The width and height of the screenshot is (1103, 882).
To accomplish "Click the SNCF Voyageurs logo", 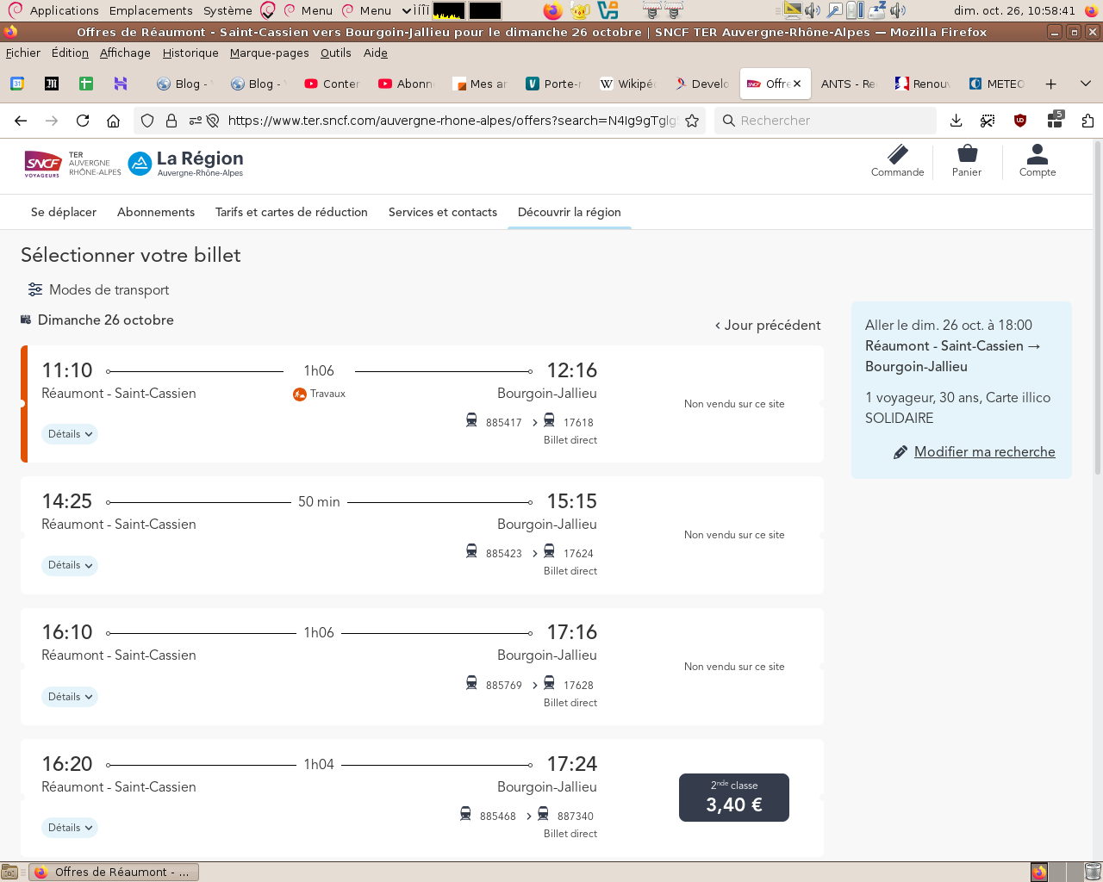I will click(42, 163).
